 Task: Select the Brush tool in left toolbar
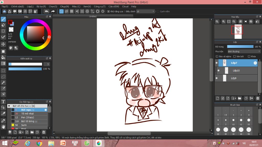click(x=3, y=19)
